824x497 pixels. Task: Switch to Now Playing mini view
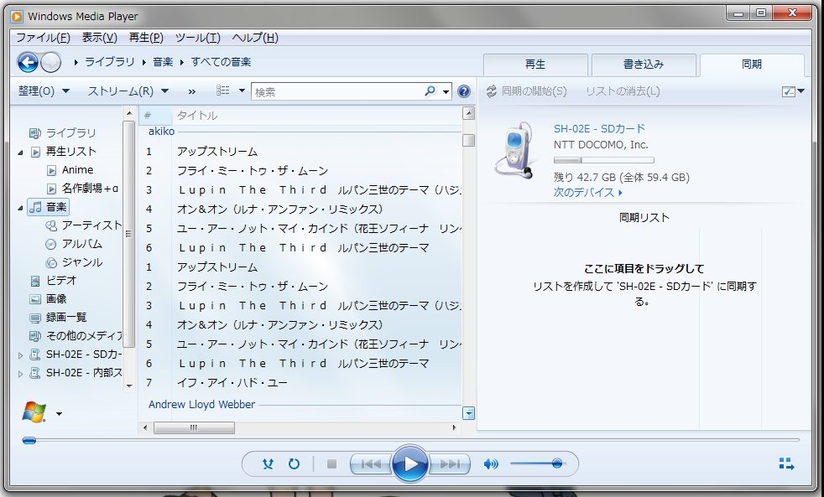click(x=785, y=463)
